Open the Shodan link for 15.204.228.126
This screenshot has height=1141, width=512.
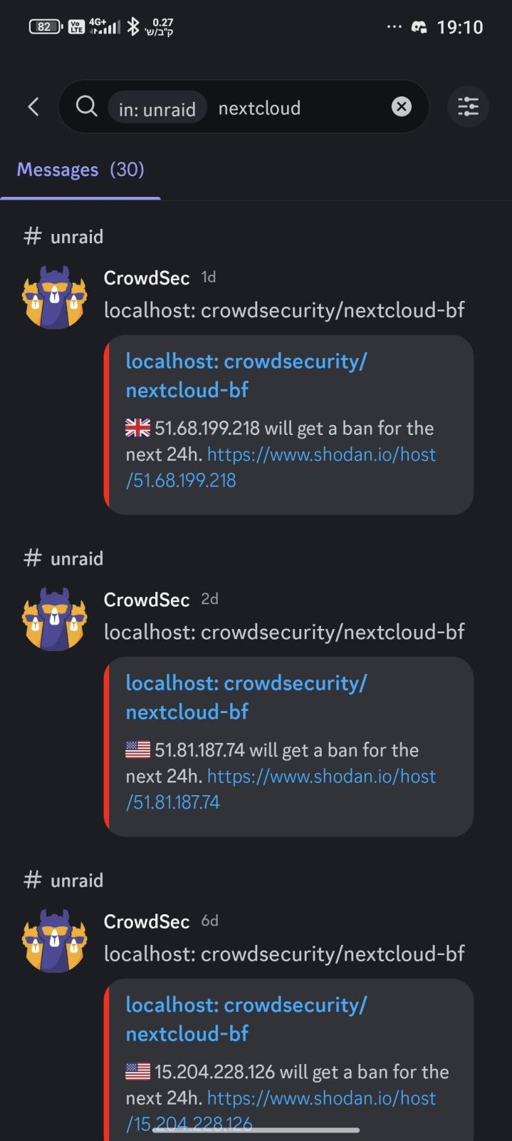[320, 1098]
